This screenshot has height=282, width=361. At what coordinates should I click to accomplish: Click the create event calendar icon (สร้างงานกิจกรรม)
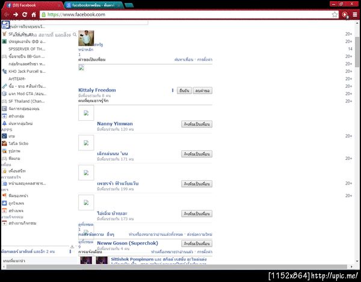4,223
